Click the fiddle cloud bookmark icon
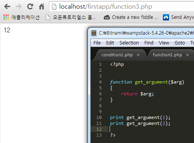This screenshot has height=143, width=194. tap(107, 17)
